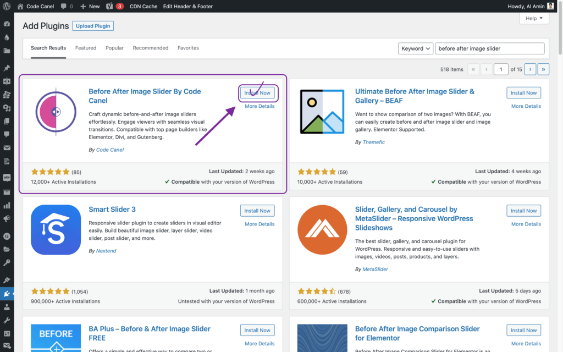Viewport: 563px width, 352px height.
Task: Open Settings sliders icon in sidebar
Action: (7, 334)
